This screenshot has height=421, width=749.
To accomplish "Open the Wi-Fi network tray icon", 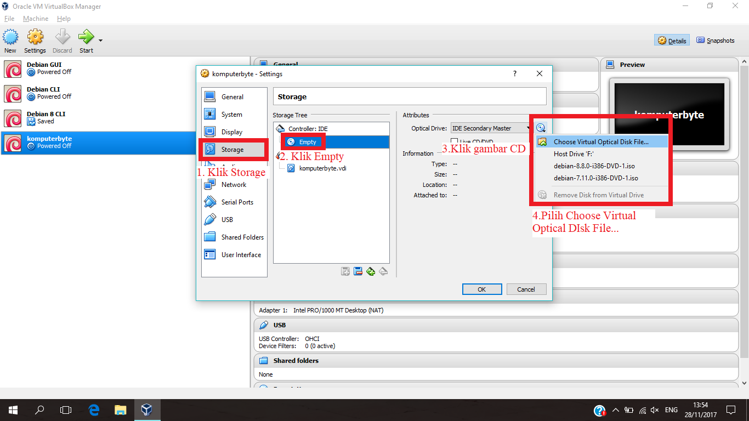I will (642, 410).
